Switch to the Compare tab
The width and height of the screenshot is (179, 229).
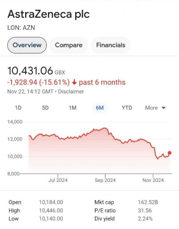(69, 45)
